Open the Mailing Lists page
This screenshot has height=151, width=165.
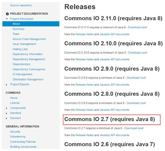(x=20, y=49)
